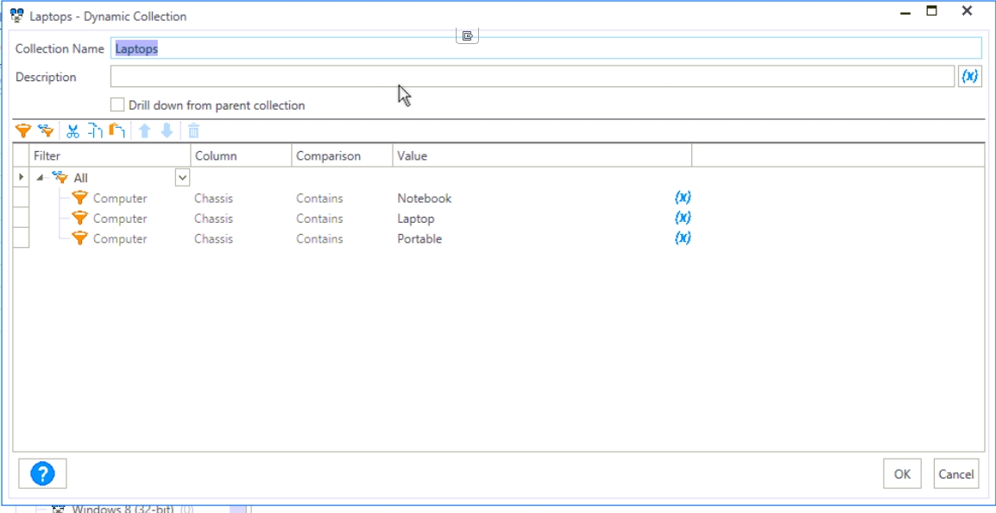Click the Cancel button

click(955, 473)
